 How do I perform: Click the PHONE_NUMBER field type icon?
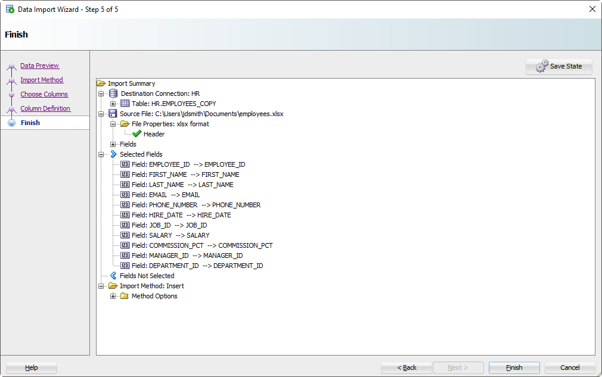[125, 205]
